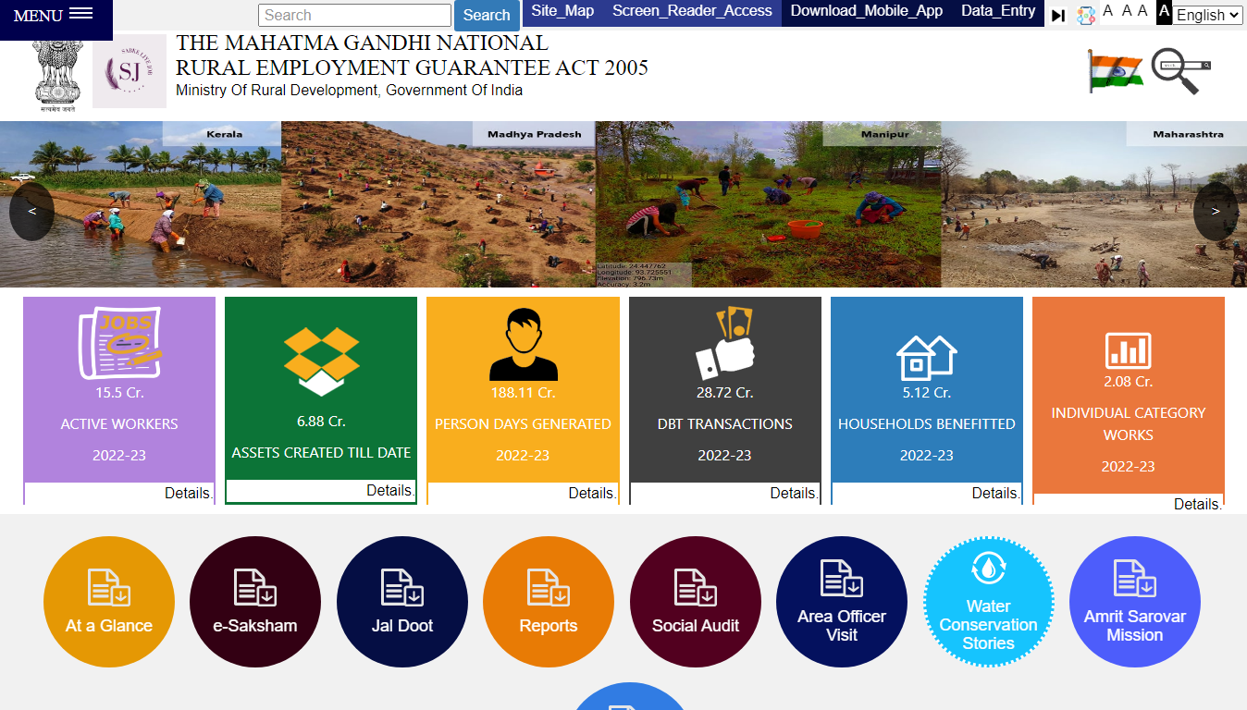1247x710 pixels.
Task: Click the 'INDIVIDUAL CATEGORY WORKS' label
Action: 1128,424
